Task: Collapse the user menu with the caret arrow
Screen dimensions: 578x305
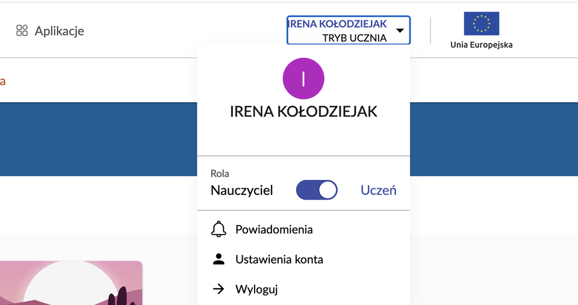Action: click(400, 31)
